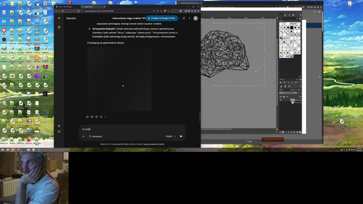Go back in the browser
Screen dimensions: 363x204
(x=56, y=11)
